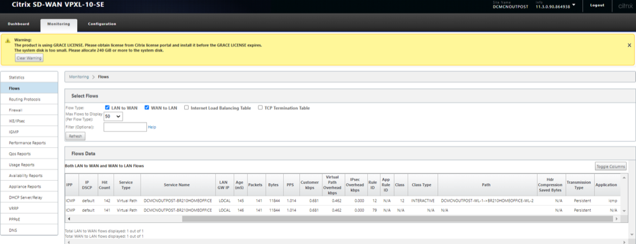Open PPPoE in the sidebar
This screenshot has width=636, height=244.
pyautogui.click(x=29, y=219)
